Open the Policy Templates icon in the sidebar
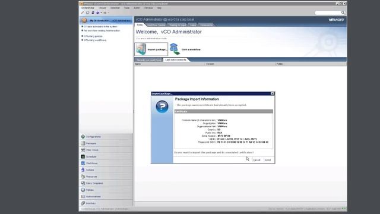Image resolution: width=380 pixels, height=214 pixels. coord(83,183)
